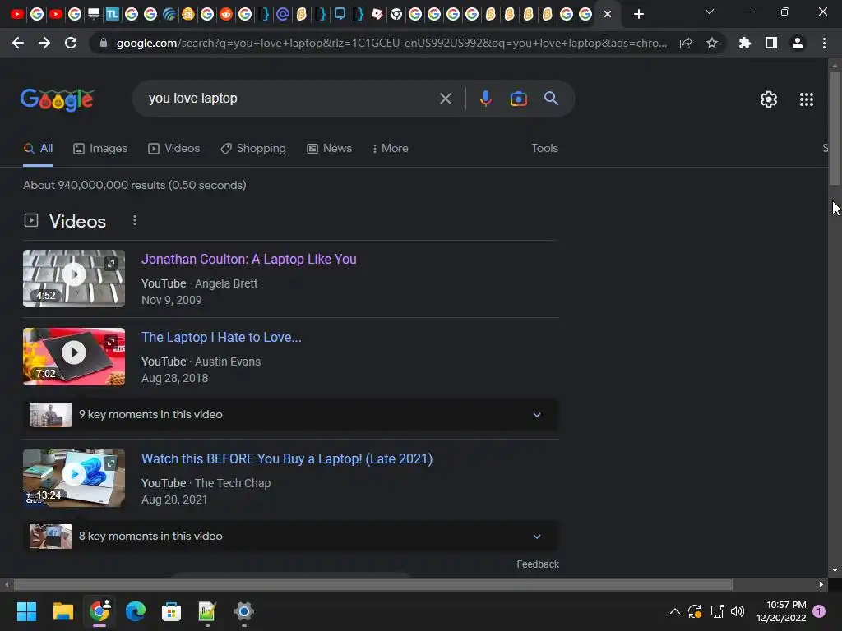Click the scroll-down arrow of vertical scrollbar
This screenshot has height=631, width=842.
(835, 570)
